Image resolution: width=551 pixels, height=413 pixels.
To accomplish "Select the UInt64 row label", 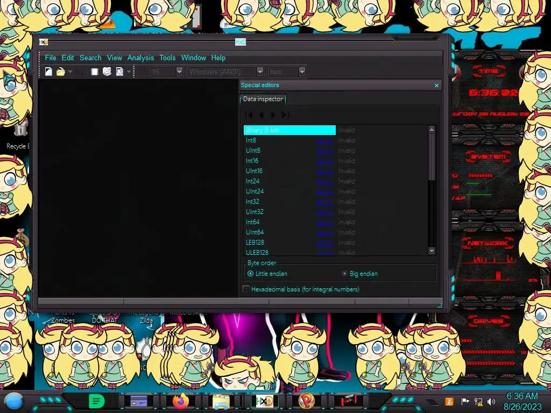I will click(255, 232).
